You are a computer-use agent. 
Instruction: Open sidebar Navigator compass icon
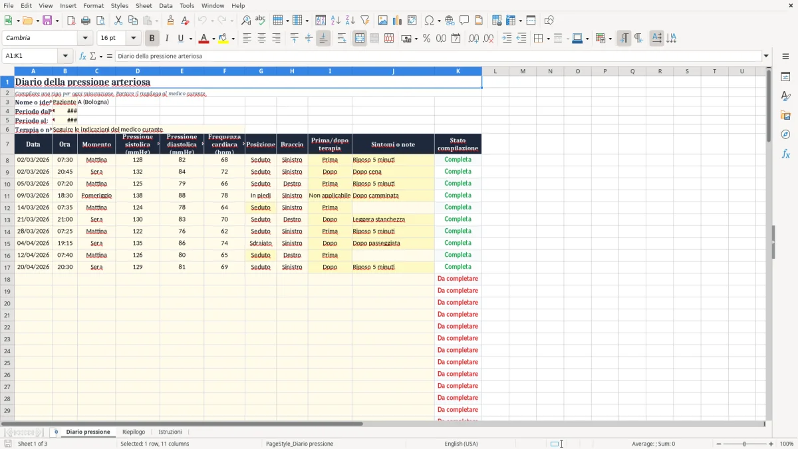coord(786,134)
